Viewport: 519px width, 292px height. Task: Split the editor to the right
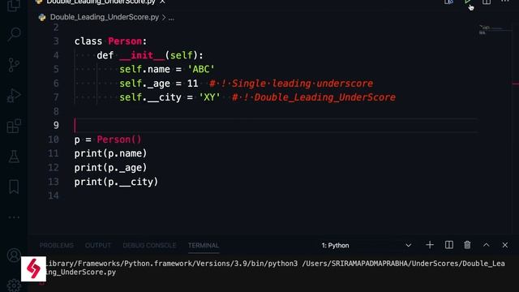(487, 2)
